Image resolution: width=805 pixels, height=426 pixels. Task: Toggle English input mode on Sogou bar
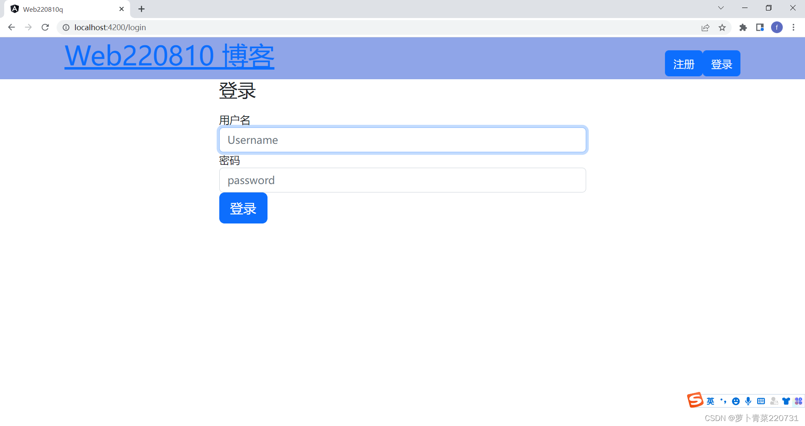710,401
